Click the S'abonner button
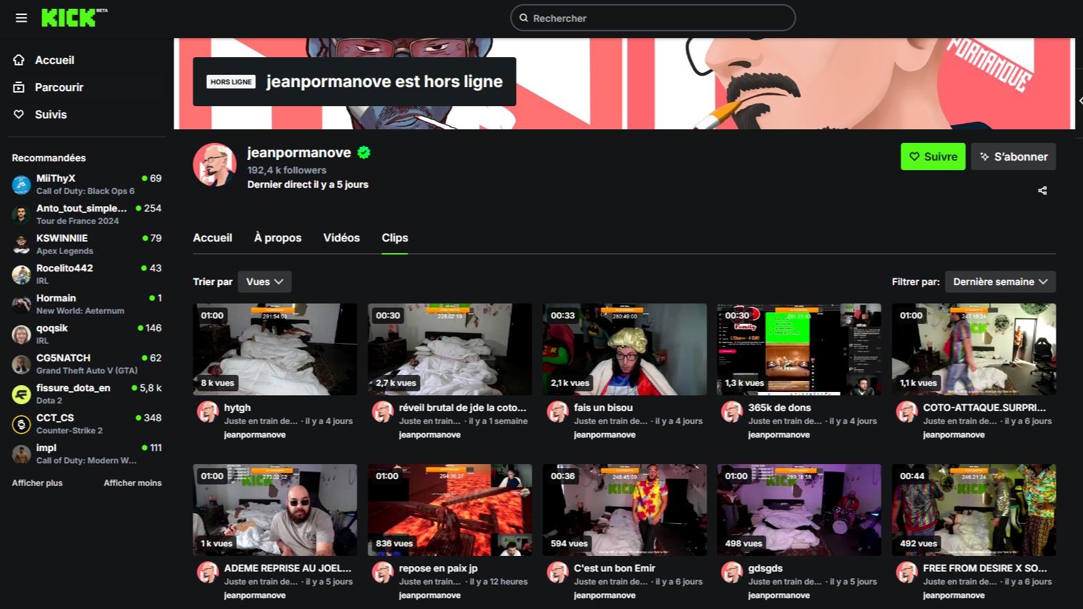This screenshot has width=1083, height=609. 1014,157
